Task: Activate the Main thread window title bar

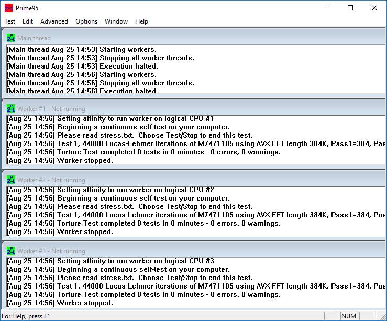Action: [194, 38]
